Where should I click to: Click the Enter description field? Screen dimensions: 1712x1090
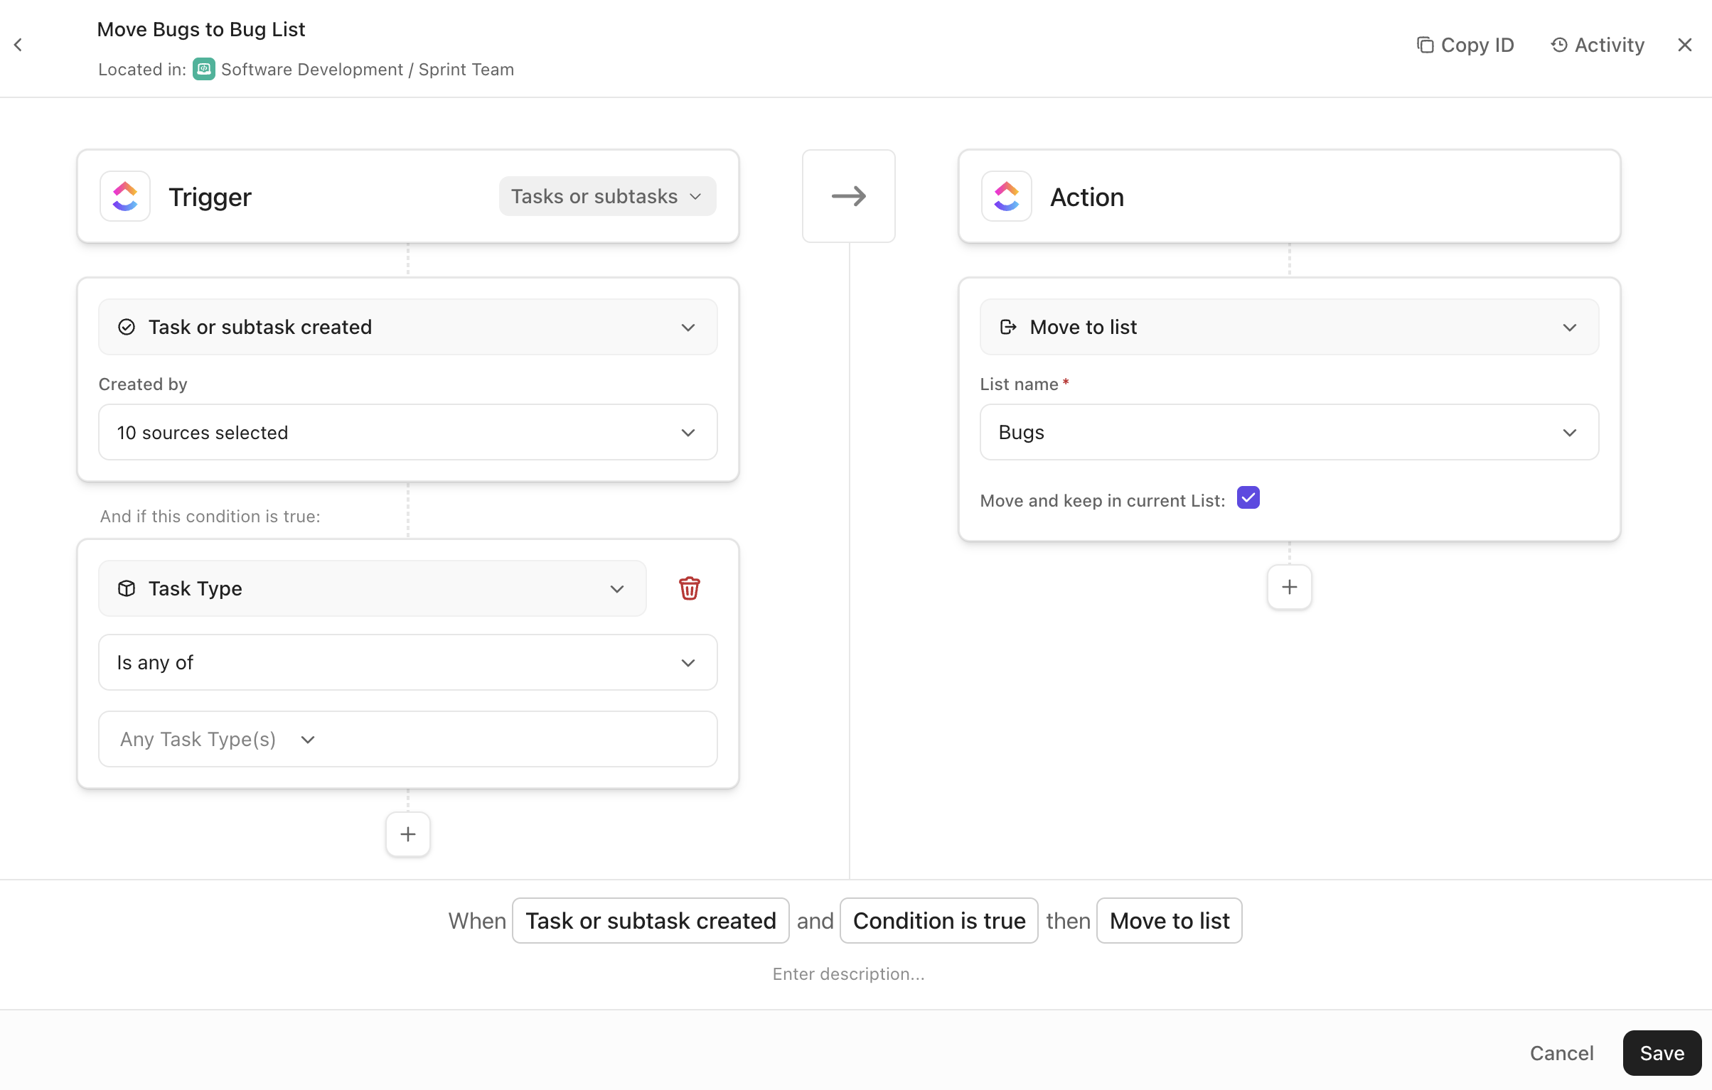pyautogui.click(x=848, y=973)
